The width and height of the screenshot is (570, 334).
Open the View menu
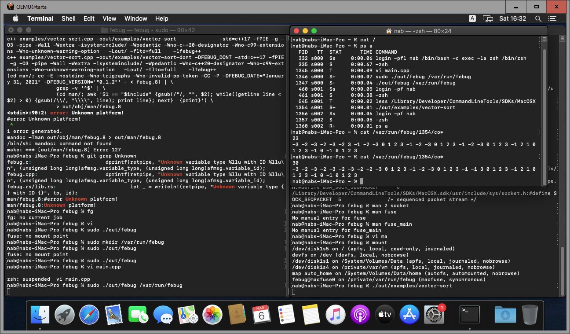click(x=109, y=18)
